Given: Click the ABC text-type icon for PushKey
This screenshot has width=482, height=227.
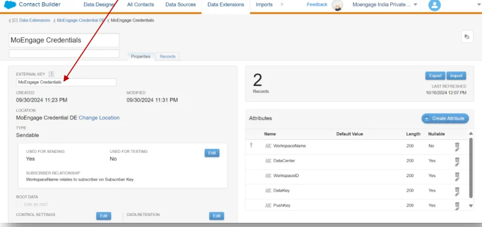Looking at the screenshot, I should coord(268,205).
